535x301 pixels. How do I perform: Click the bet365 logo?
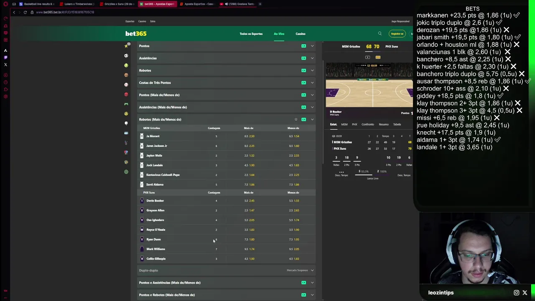coord(136,33)
